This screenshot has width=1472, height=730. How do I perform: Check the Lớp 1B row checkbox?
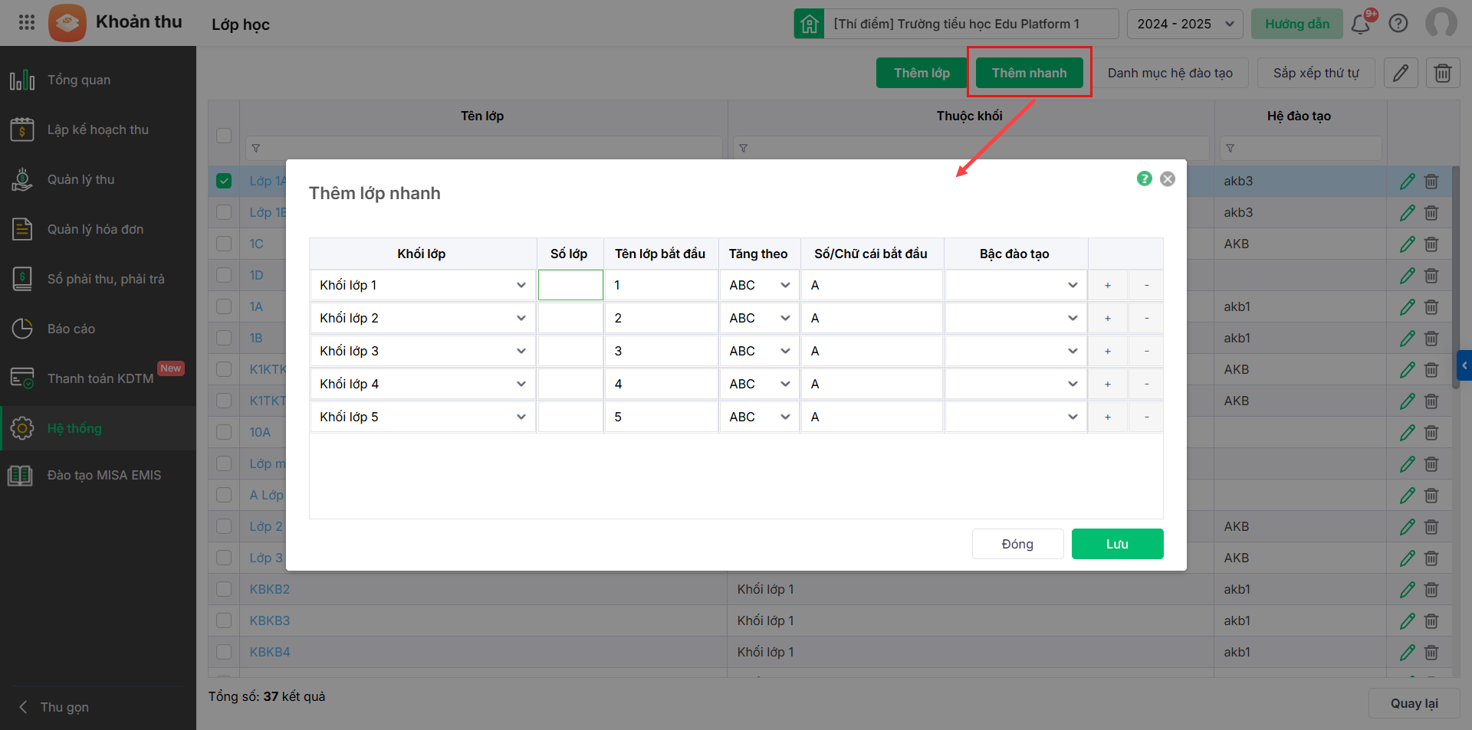tap(224, 212)
